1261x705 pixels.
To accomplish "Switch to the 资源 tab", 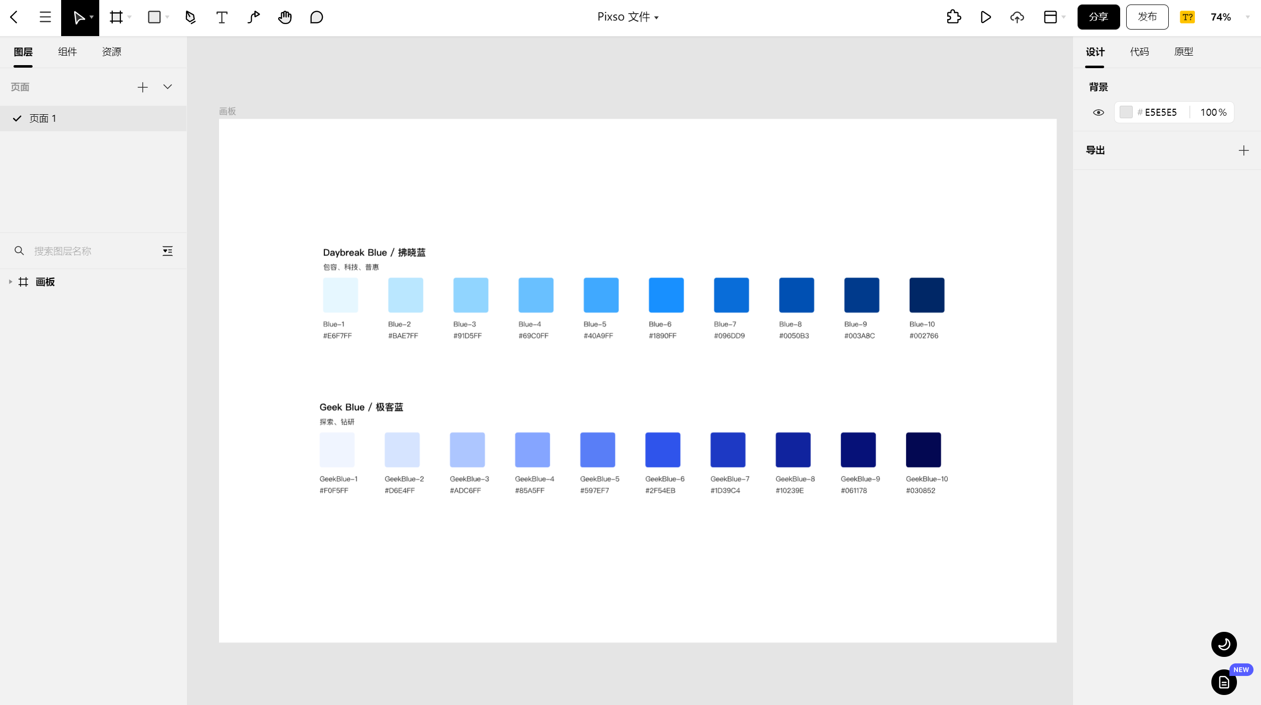I will pyautogui.click(x=111, y=52).
